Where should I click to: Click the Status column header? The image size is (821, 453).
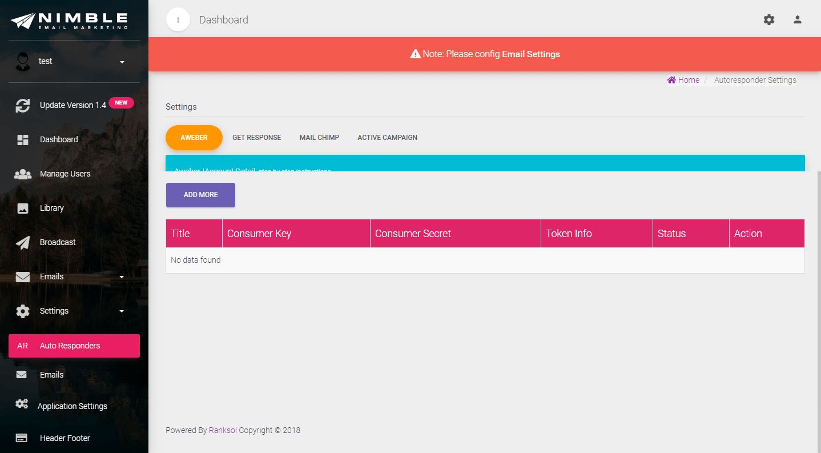(691, 234)
